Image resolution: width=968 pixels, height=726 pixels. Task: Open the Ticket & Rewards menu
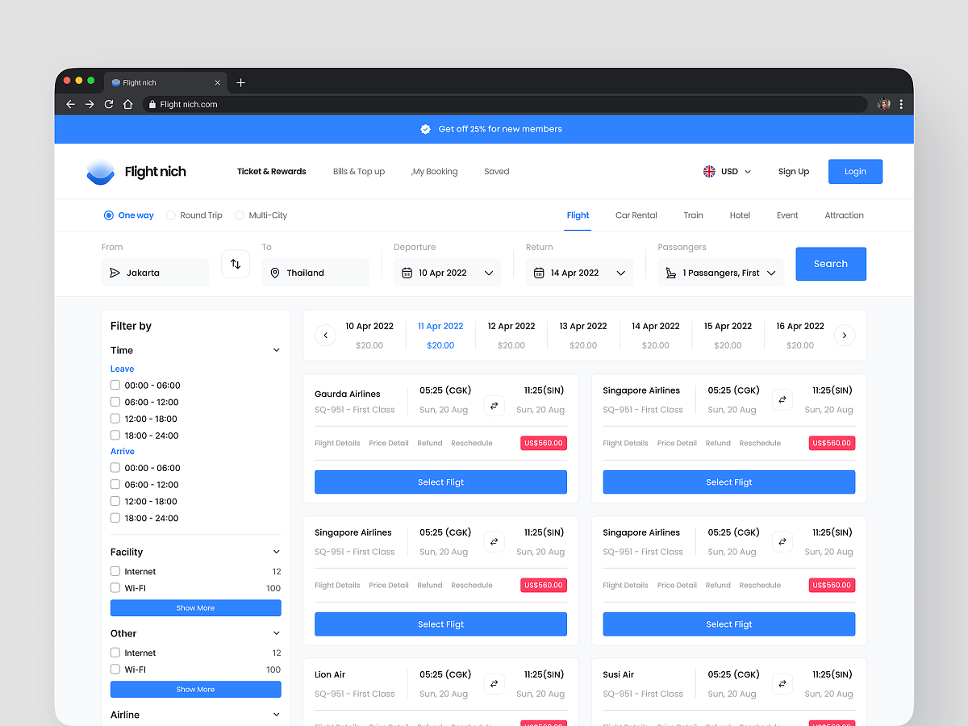(272, 171)
